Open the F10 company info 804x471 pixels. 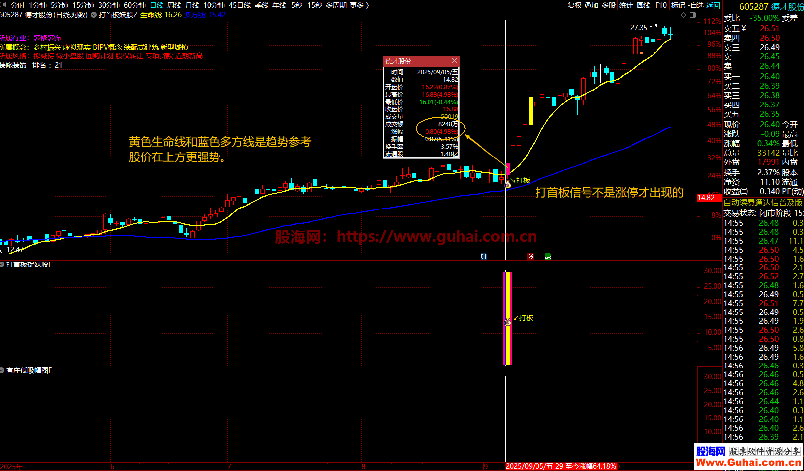pos(661,5)
